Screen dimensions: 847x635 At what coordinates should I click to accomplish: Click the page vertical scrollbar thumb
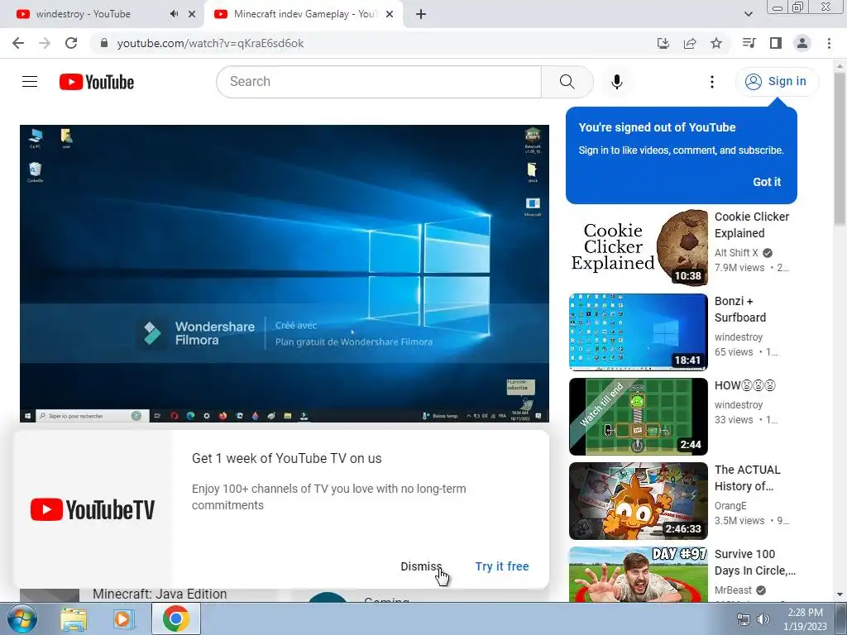[x=840, y=149]
